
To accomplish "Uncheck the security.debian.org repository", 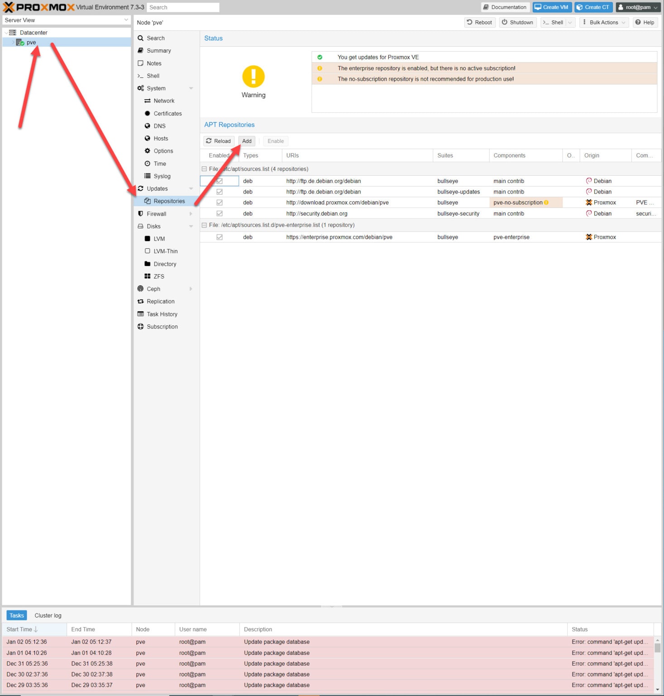I will (x=219, y=213).
